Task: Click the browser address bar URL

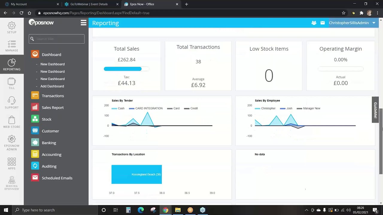Action: pos(96,13)
